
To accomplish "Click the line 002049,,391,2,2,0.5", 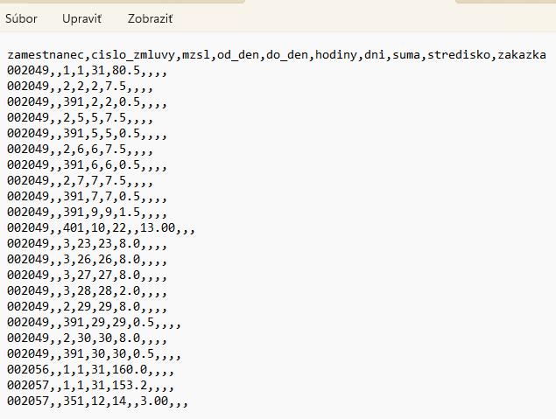I will (x=86, y=101).
